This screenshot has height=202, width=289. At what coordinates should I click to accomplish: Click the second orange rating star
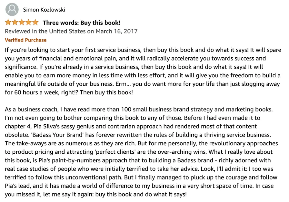(15, 23)
